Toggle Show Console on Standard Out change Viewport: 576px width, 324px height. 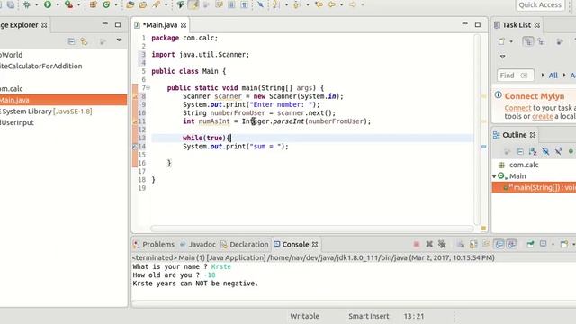tap(499, 244)
